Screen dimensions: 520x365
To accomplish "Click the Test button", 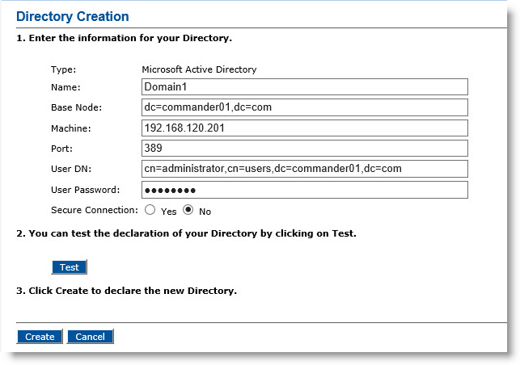I will (x=70, y=267).
